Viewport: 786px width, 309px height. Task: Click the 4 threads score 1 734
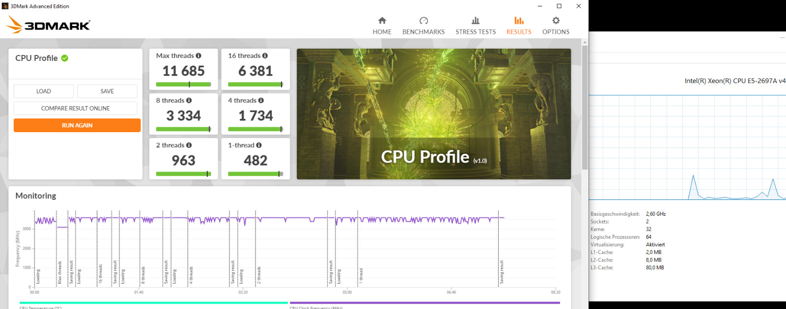[x=255, y=116]
